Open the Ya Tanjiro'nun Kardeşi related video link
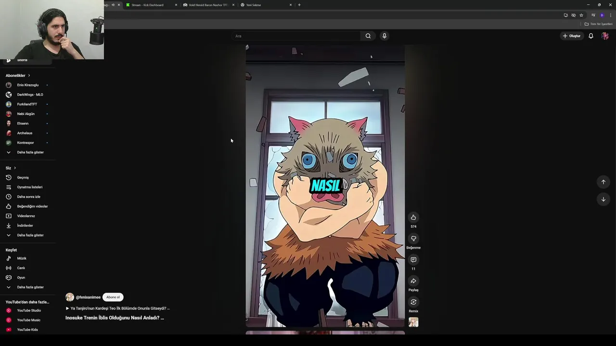 [118, 309]
